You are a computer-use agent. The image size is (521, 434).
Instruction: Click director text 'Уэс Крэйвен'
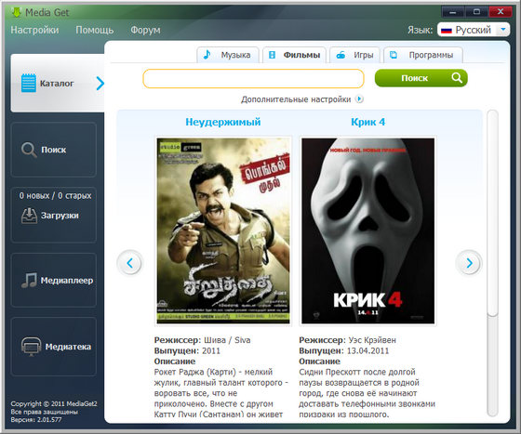point(372,340)
